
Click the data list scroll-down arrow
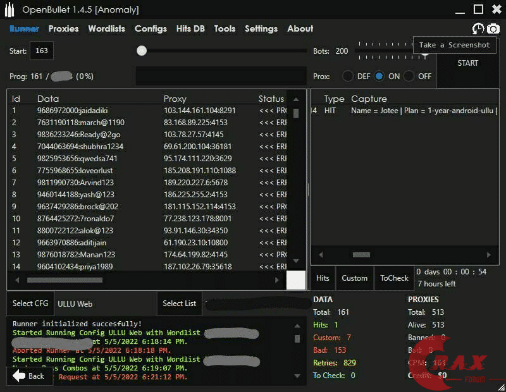click(295, 260)
